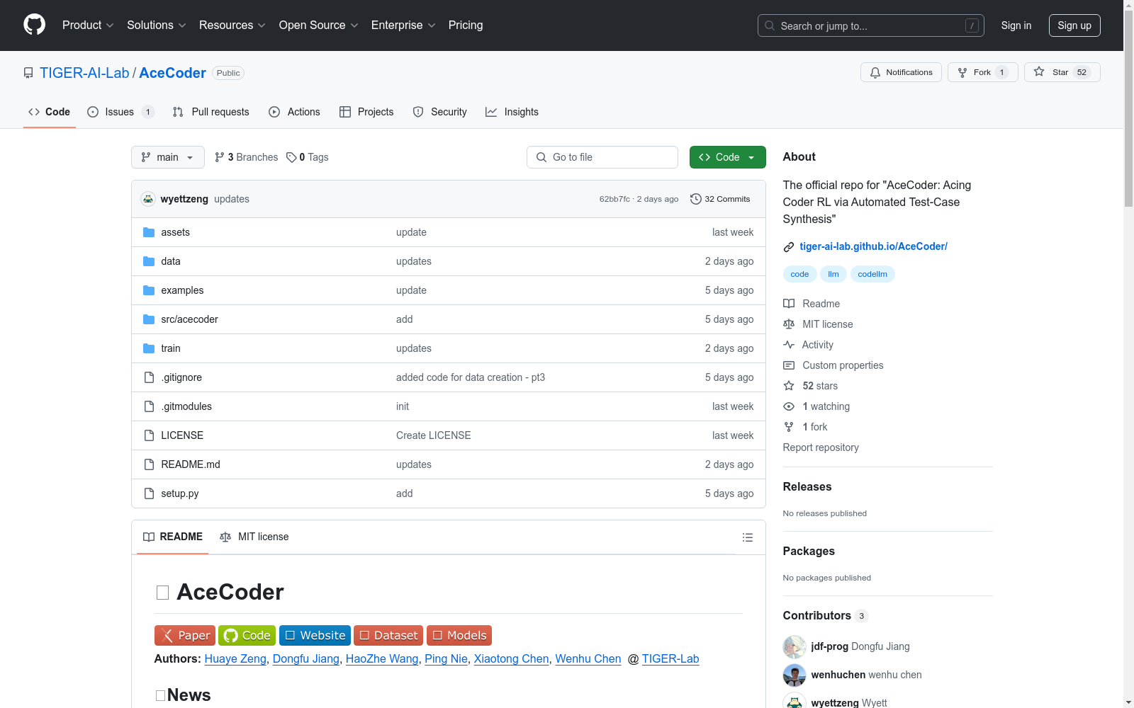Screen dimensions: 1134x708
Task: Click the book icon next to Readme
Action: [x=789, y=304]
